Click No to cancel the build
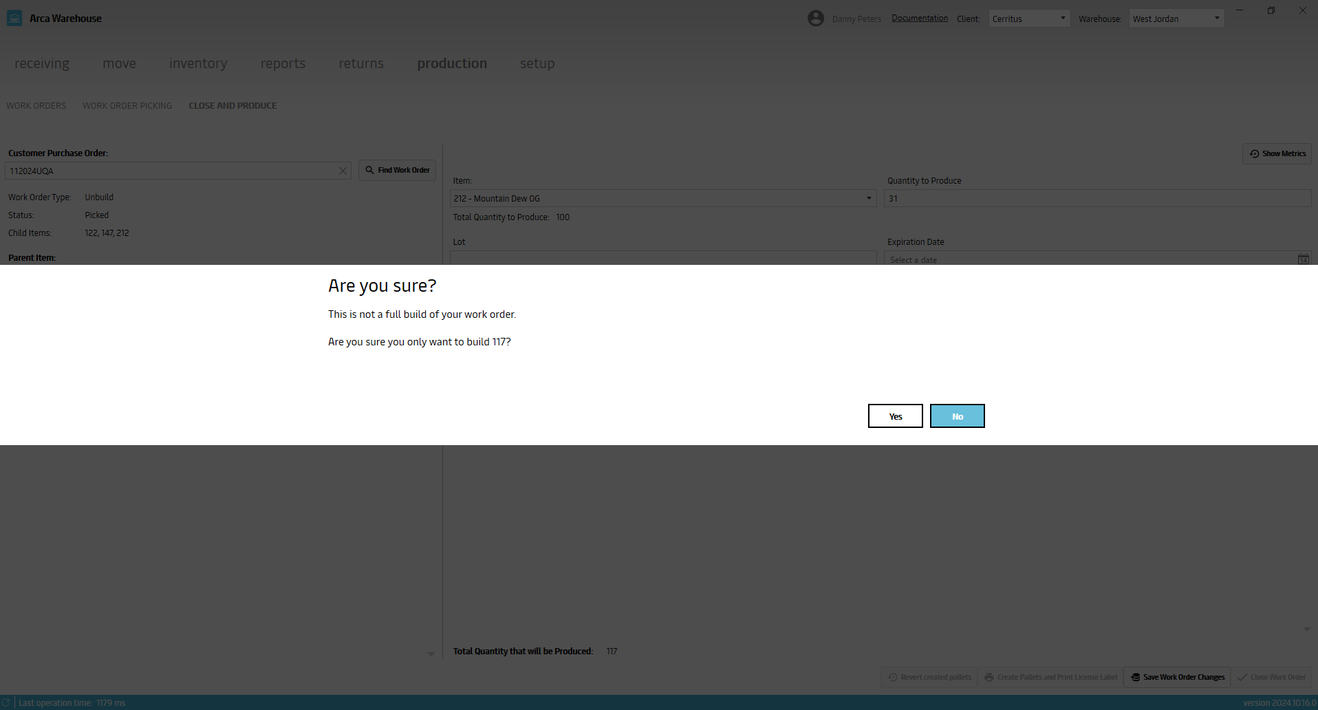 (x=957, y=416)
